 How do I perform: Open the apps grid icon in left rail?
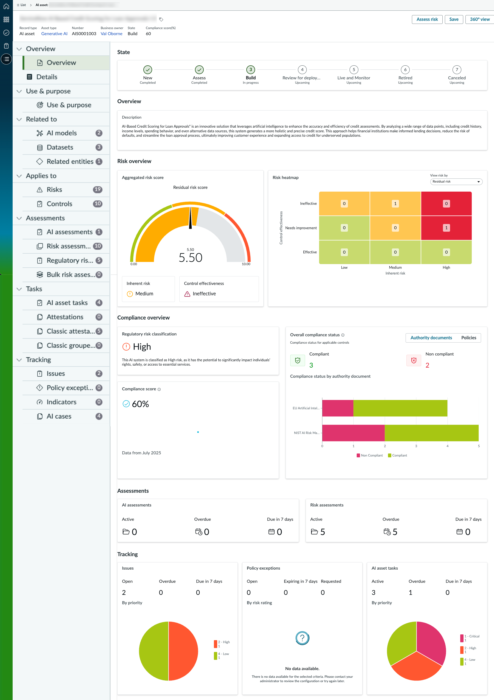(x=6, y=19)
